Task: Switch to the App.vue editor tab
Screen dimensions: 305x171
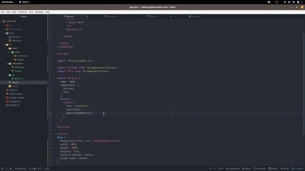Action: [69, 17]
